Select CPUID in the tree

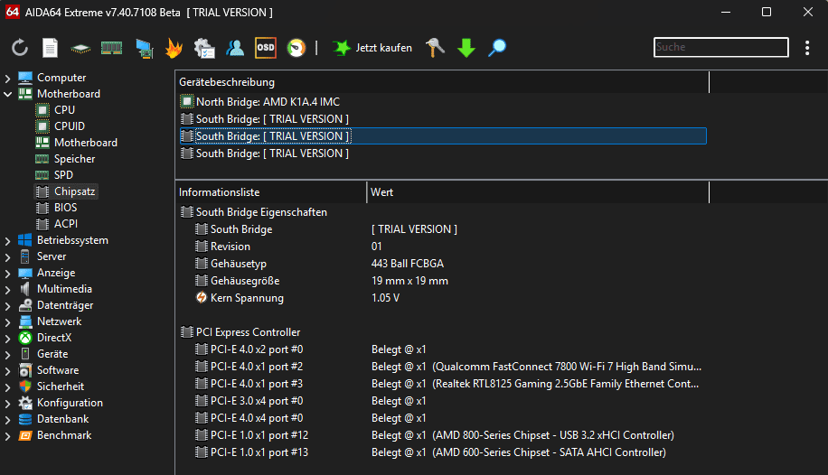[70, 126]
